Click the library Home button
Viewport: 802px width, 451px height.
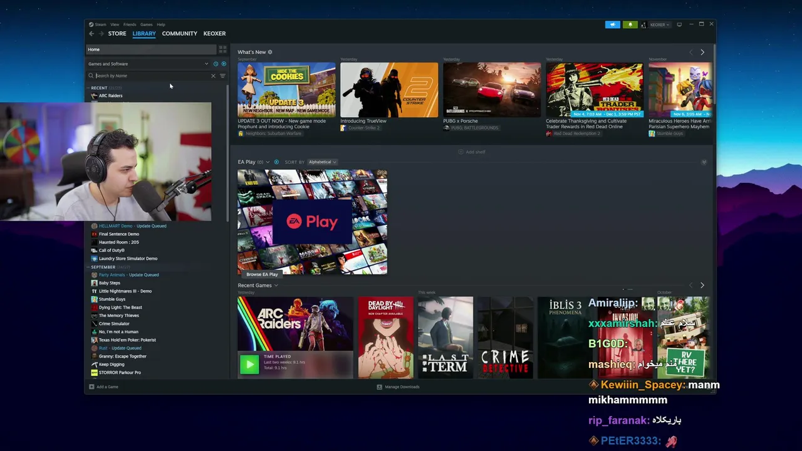151,49
